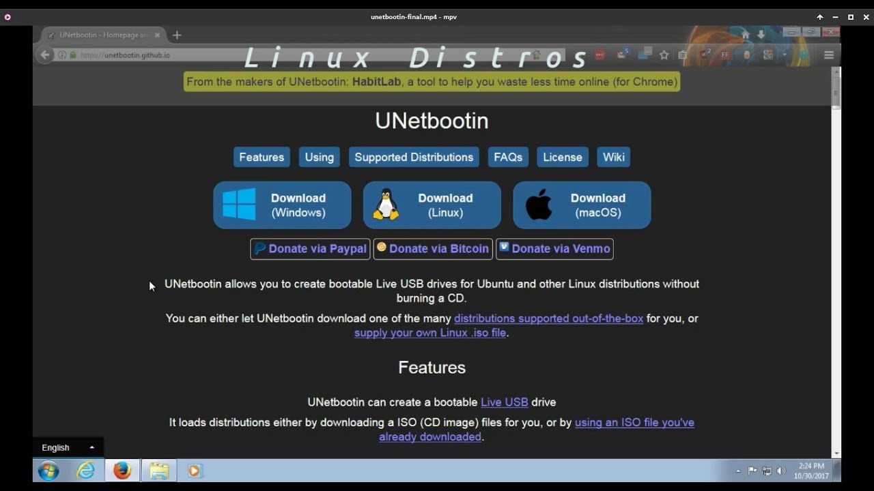The height and width of the screenshot is (491, 874).
Task: Click the bookmark star icon in the toolbar
Action: (x=664, y=55)
